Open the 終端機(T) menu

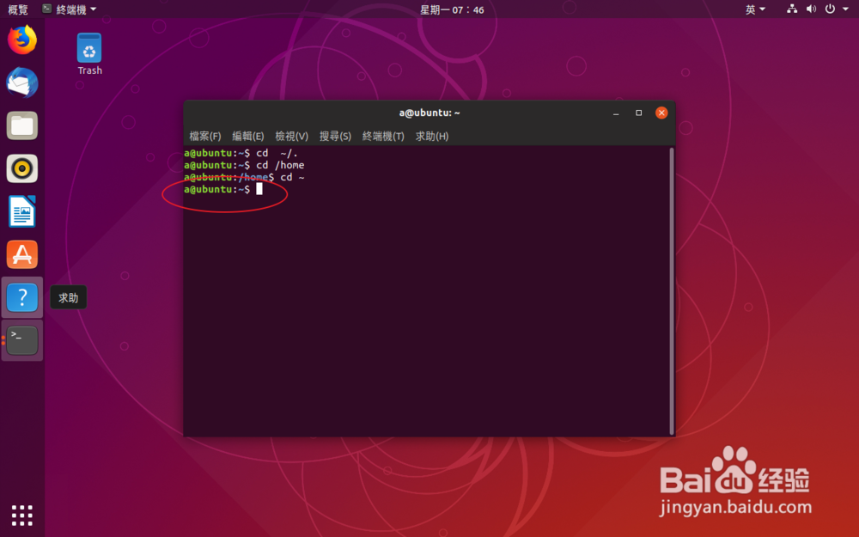383,136
